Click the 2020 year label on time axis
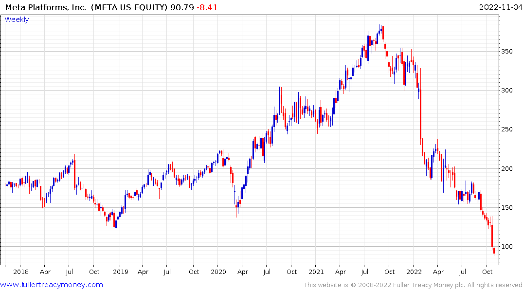The image size is (523, 292). [x=218, y=272]
